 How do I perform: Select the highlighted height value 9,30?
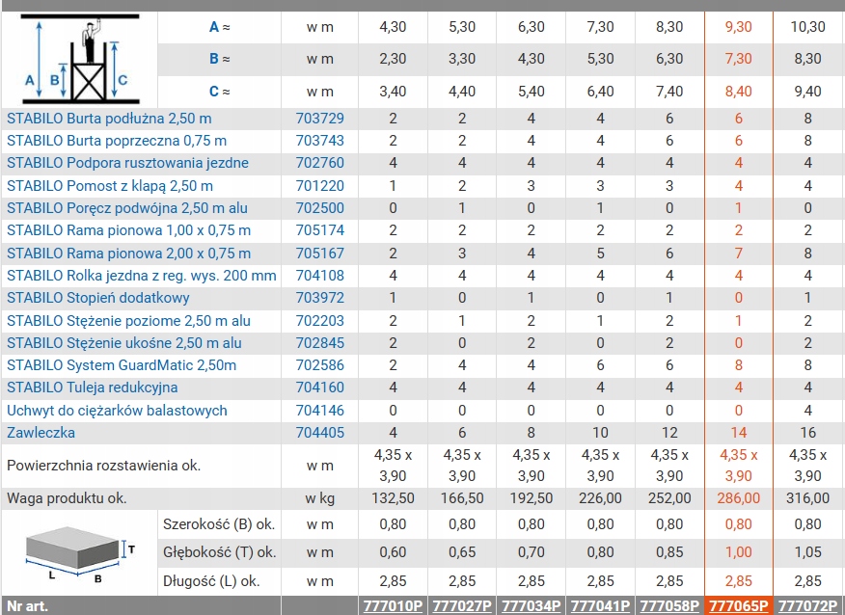coord(738,27)
